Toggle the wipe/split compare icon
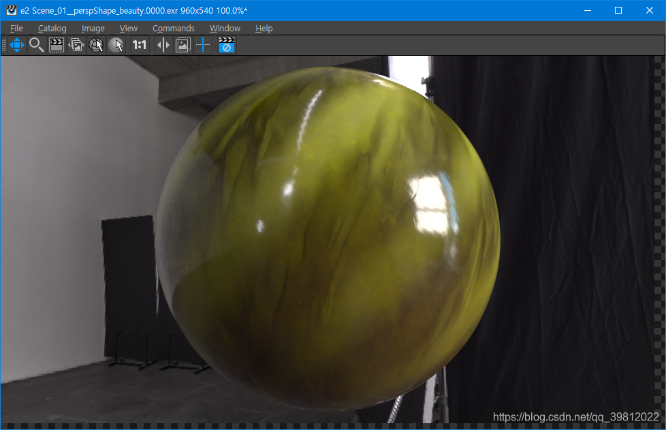Screen dimensions: 666x430 (163, 45)
